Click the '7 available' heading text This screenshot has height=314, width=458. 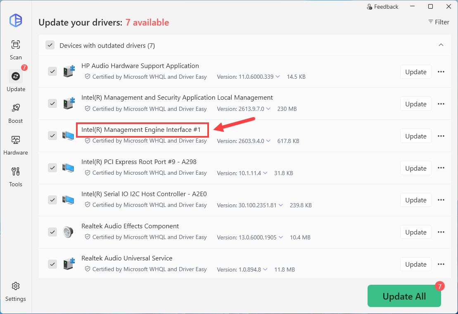click(147, 22)
